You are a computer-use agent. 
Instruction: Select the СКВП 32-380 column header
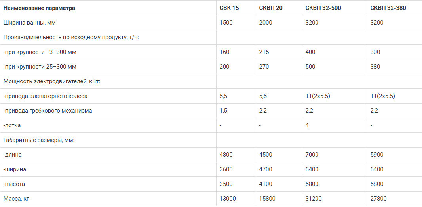[x=388, y=8]
